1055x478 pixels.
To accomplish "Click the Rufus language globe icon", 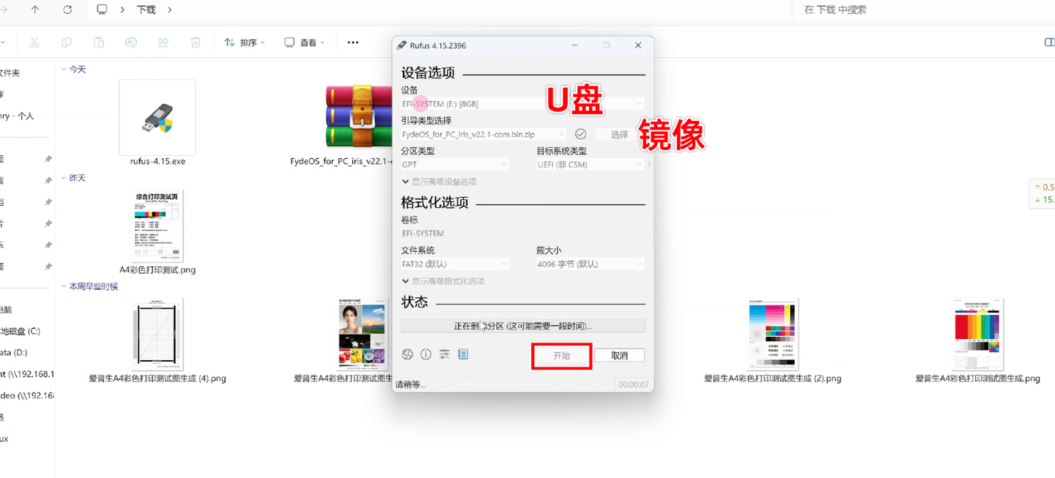I will 407,354.
